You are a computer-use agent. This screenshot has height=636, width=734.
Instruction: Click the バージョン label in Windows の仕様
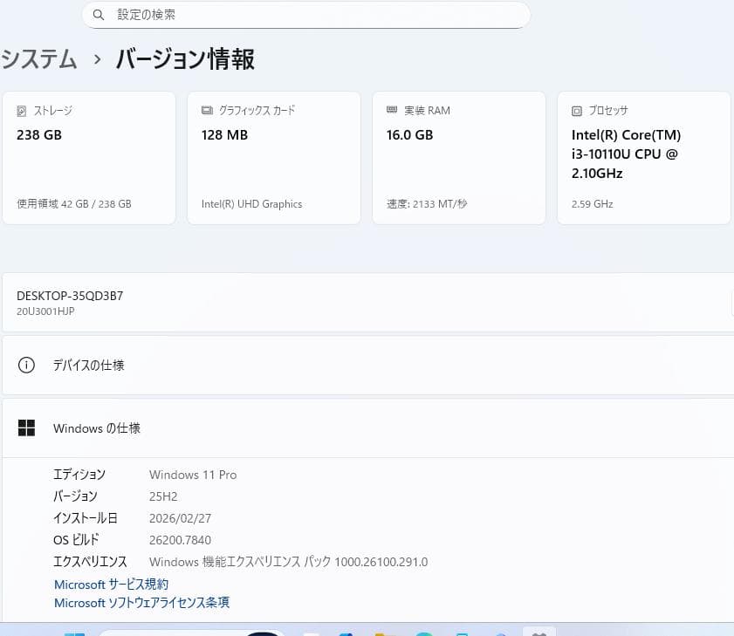tap(75, 496)
